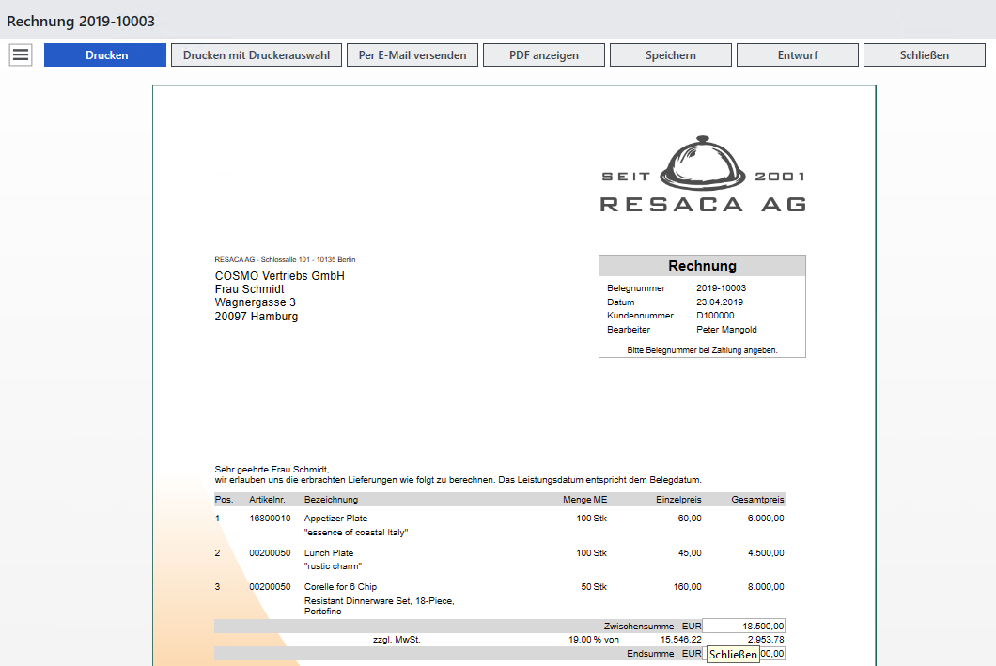Click the Einzelpreis column header
The image size is (996, 666).
point(678,500)
